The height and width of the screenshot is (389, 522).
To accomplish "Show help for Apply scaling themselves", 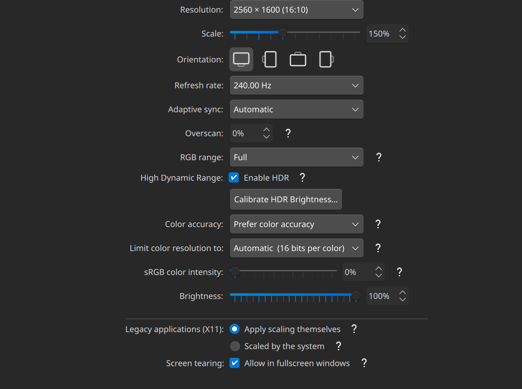I will coord(354,329).
